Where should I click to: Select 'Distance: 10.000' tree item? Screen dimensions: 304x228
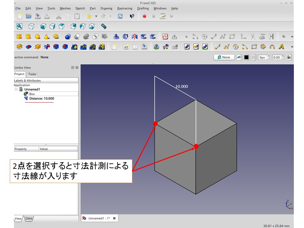coord(42,98)
